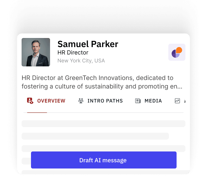Select the cut-off tab label after chart icon

(185, 101)
